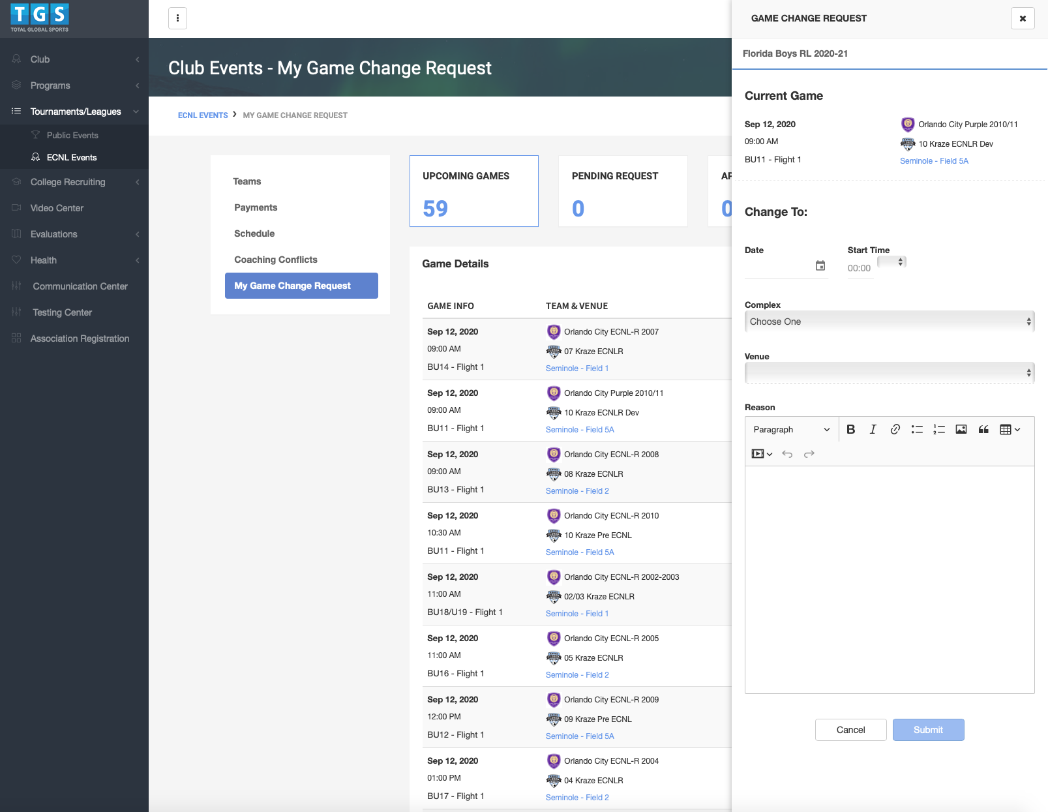Image resolution: width=1048 pixels, height=812 pixels.
Task: Open the Venue dropdown
Action: tap(889, 373)
